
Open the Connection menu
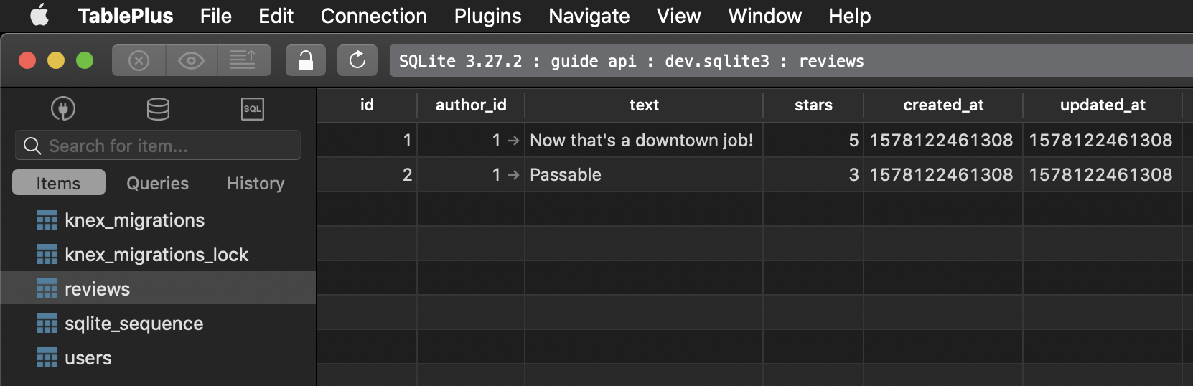pyautogui.click(x=373, y=16)
